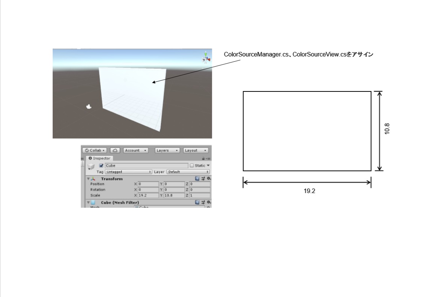Click the Cube object name field
The width and height of the screenshot is (422, 297).
146,166
